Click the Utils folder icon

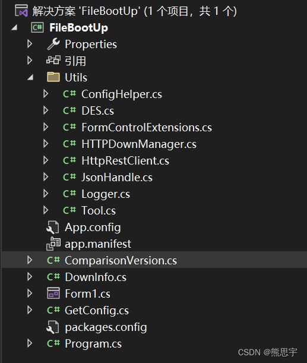[x=53, y=77]
